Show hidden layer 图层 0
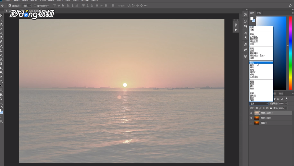Viewport: 294px width, 166px height. coord(251,123)
